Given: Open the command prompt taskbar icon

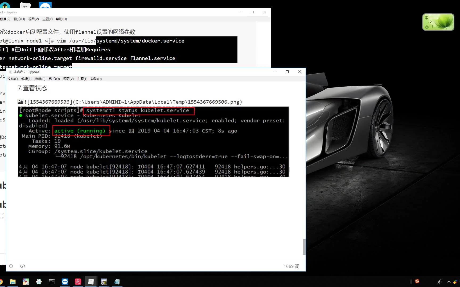Looking at the screenshot, I should tap(52, 282).
